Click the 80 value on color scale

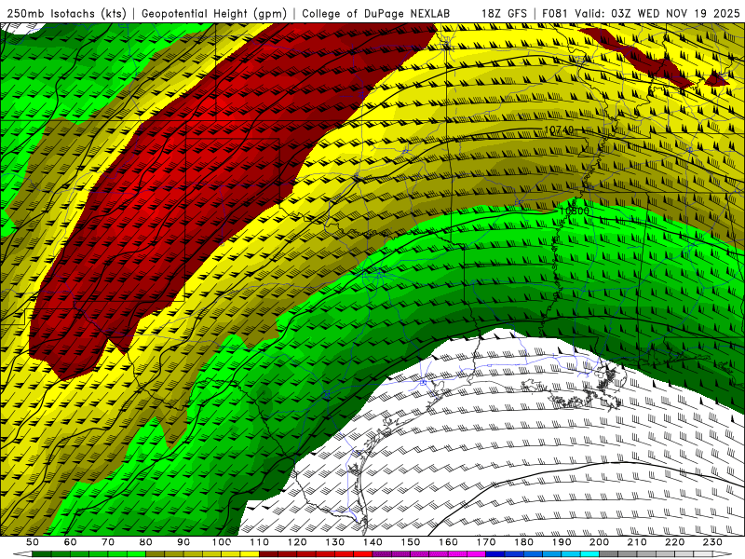coord(146,542)
